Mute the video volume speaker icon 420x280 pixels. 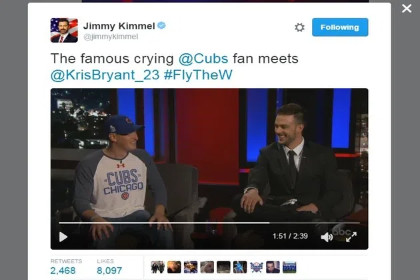[x=327, y=237]
